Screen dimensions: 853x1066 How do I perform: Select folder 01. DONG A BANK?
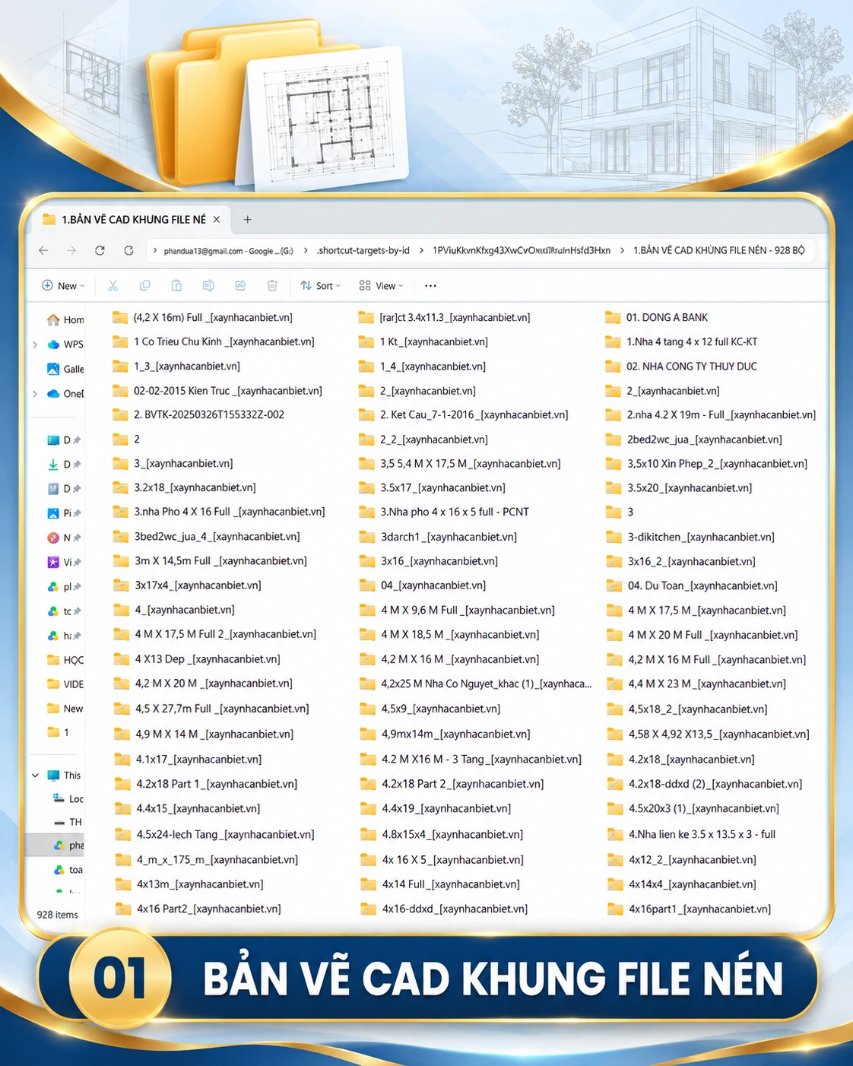[x=657, y=318]
